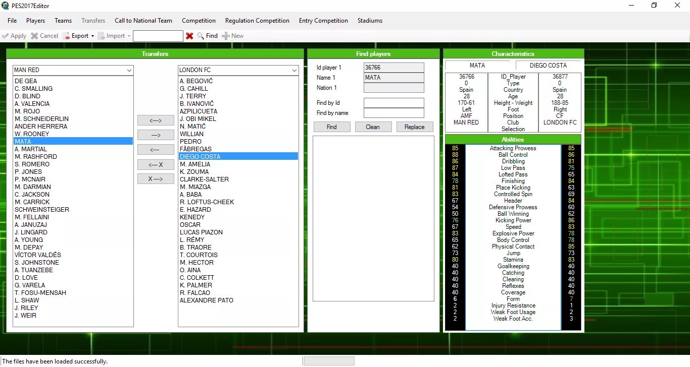This screenshot has width=690, height=367.
Task: Click the Id player 1 field
Action: pyautogui.click(x=394, y=68)
